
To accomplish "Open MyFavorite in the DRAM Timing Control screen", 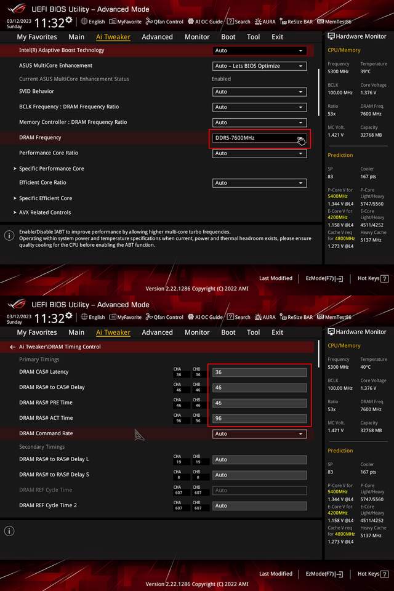I will (x=125, y=317).
